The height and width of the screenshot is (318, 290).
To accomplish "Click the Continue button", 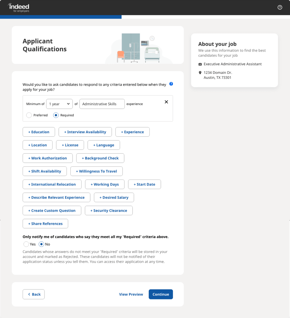I will pyautogui.click(x=161, y=294).
